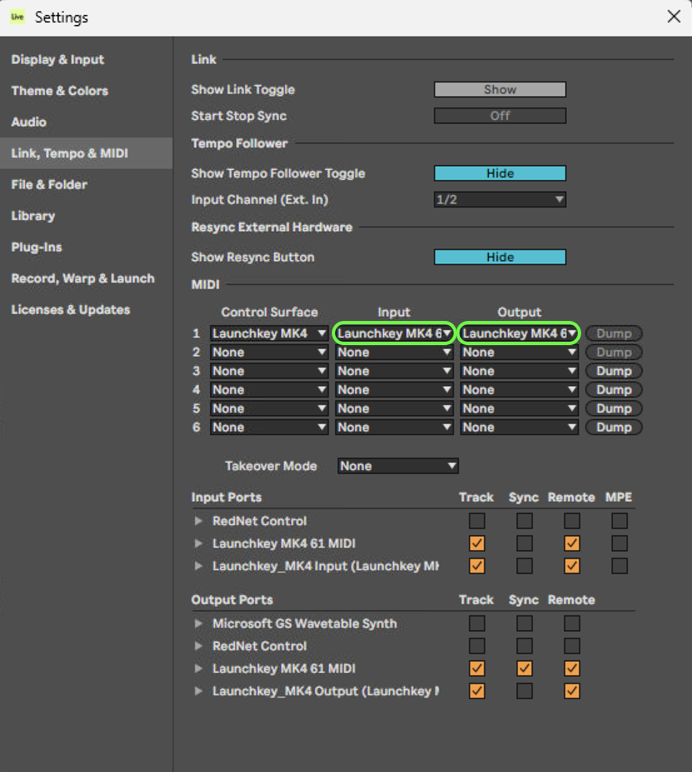Enable Remote for Microsoft GS Wavetable Synth
Screen dimensions: 692x772
(572, 624)
